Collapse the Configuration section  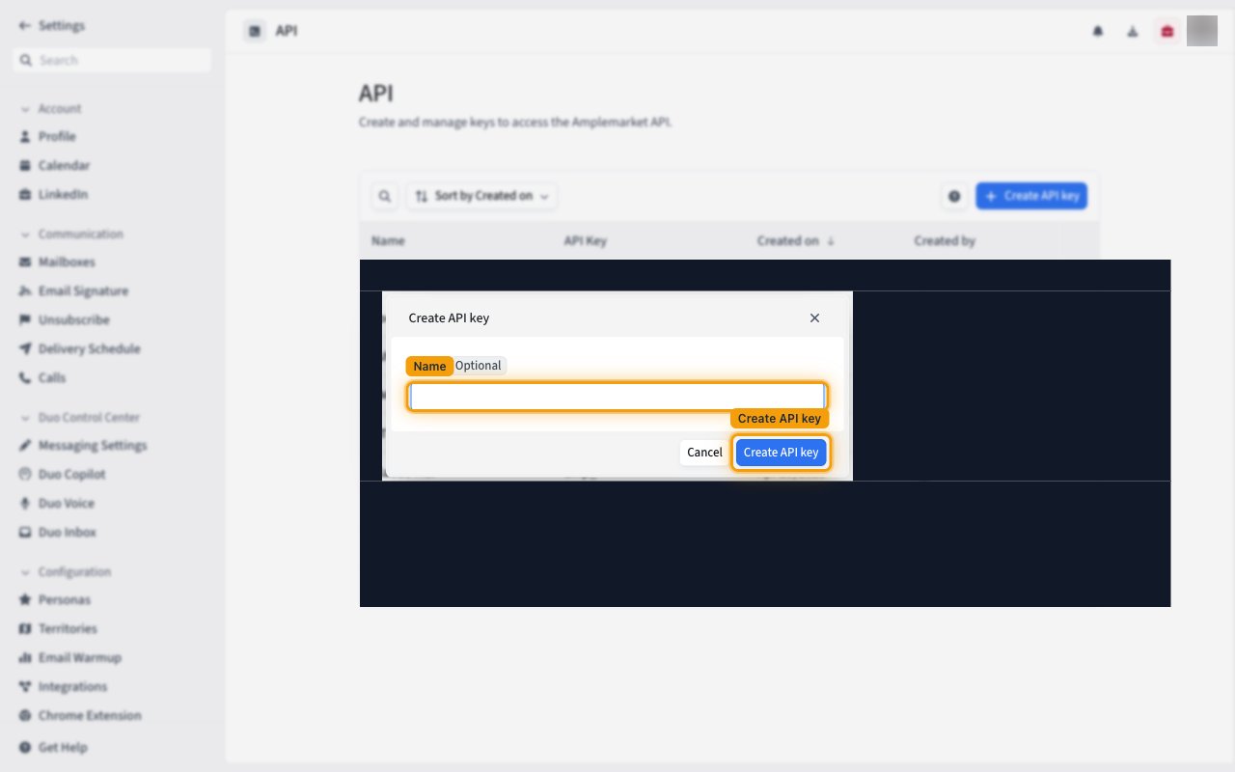click(x=25, y=572)
